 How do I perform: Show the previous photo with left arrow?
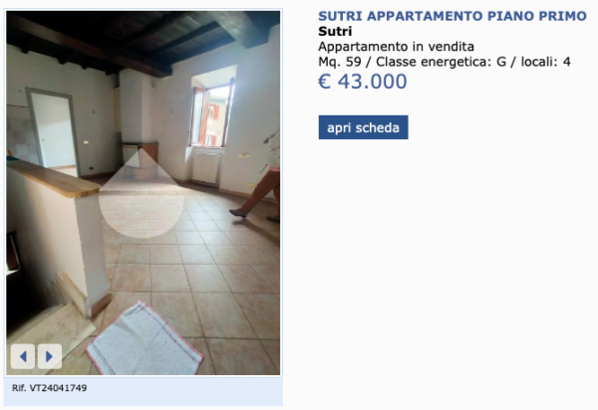tap(23, 356)
